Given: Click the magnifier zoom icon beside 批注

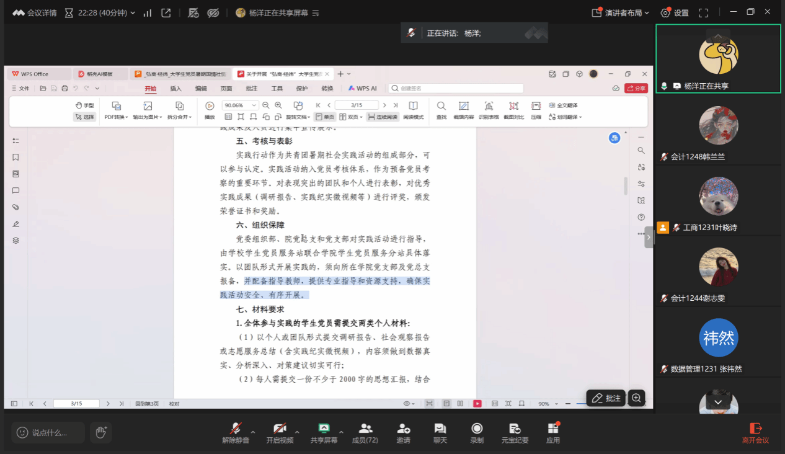Looking at the screenshot, I should pos(637,398).
